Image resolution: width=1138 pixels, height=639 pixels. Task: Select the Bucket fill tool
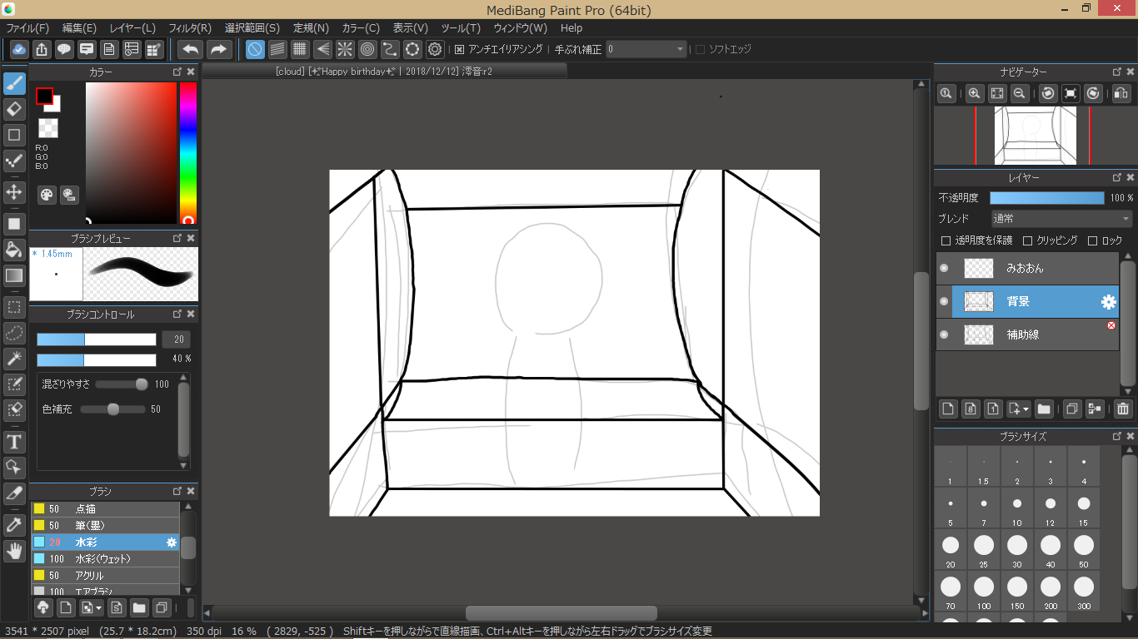14,250
